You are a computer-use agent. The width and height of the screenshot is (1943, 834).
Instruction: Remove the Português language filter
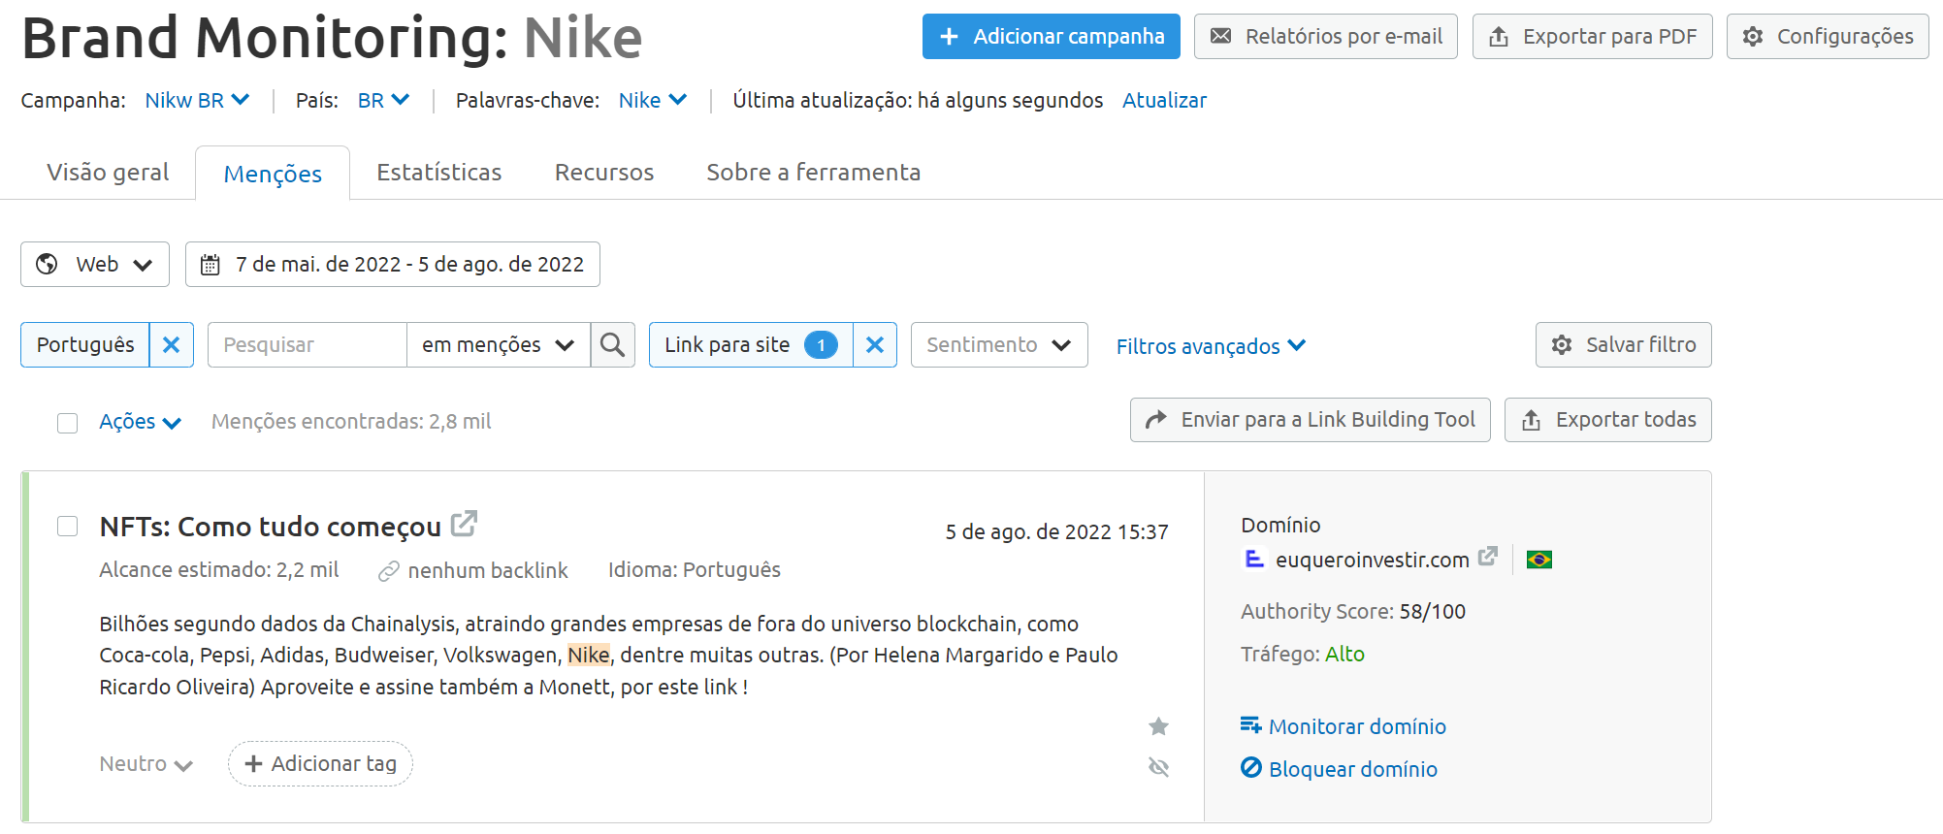(172, 345)
